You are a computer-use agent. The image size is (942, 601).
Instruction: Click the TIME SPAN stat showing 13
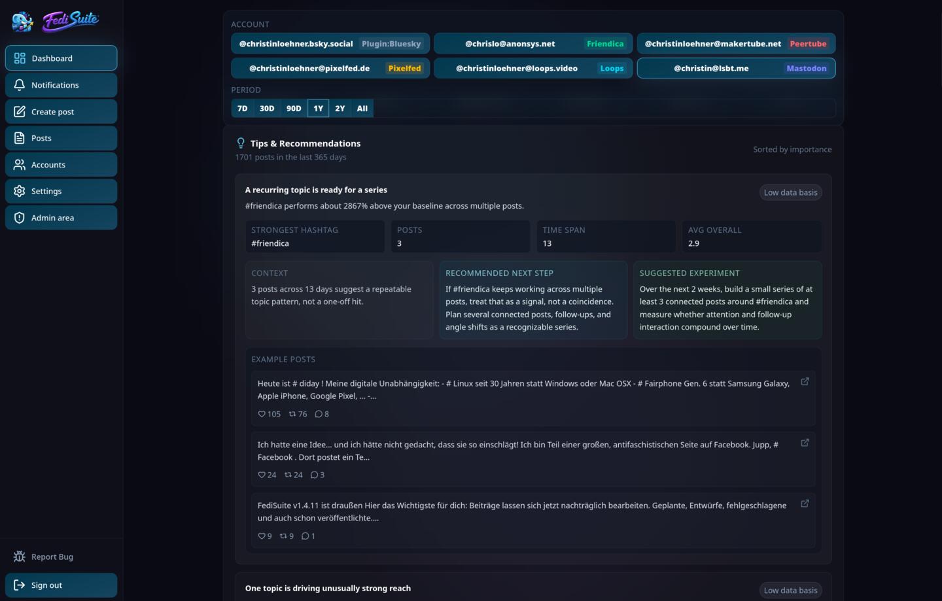click(606, 237)
